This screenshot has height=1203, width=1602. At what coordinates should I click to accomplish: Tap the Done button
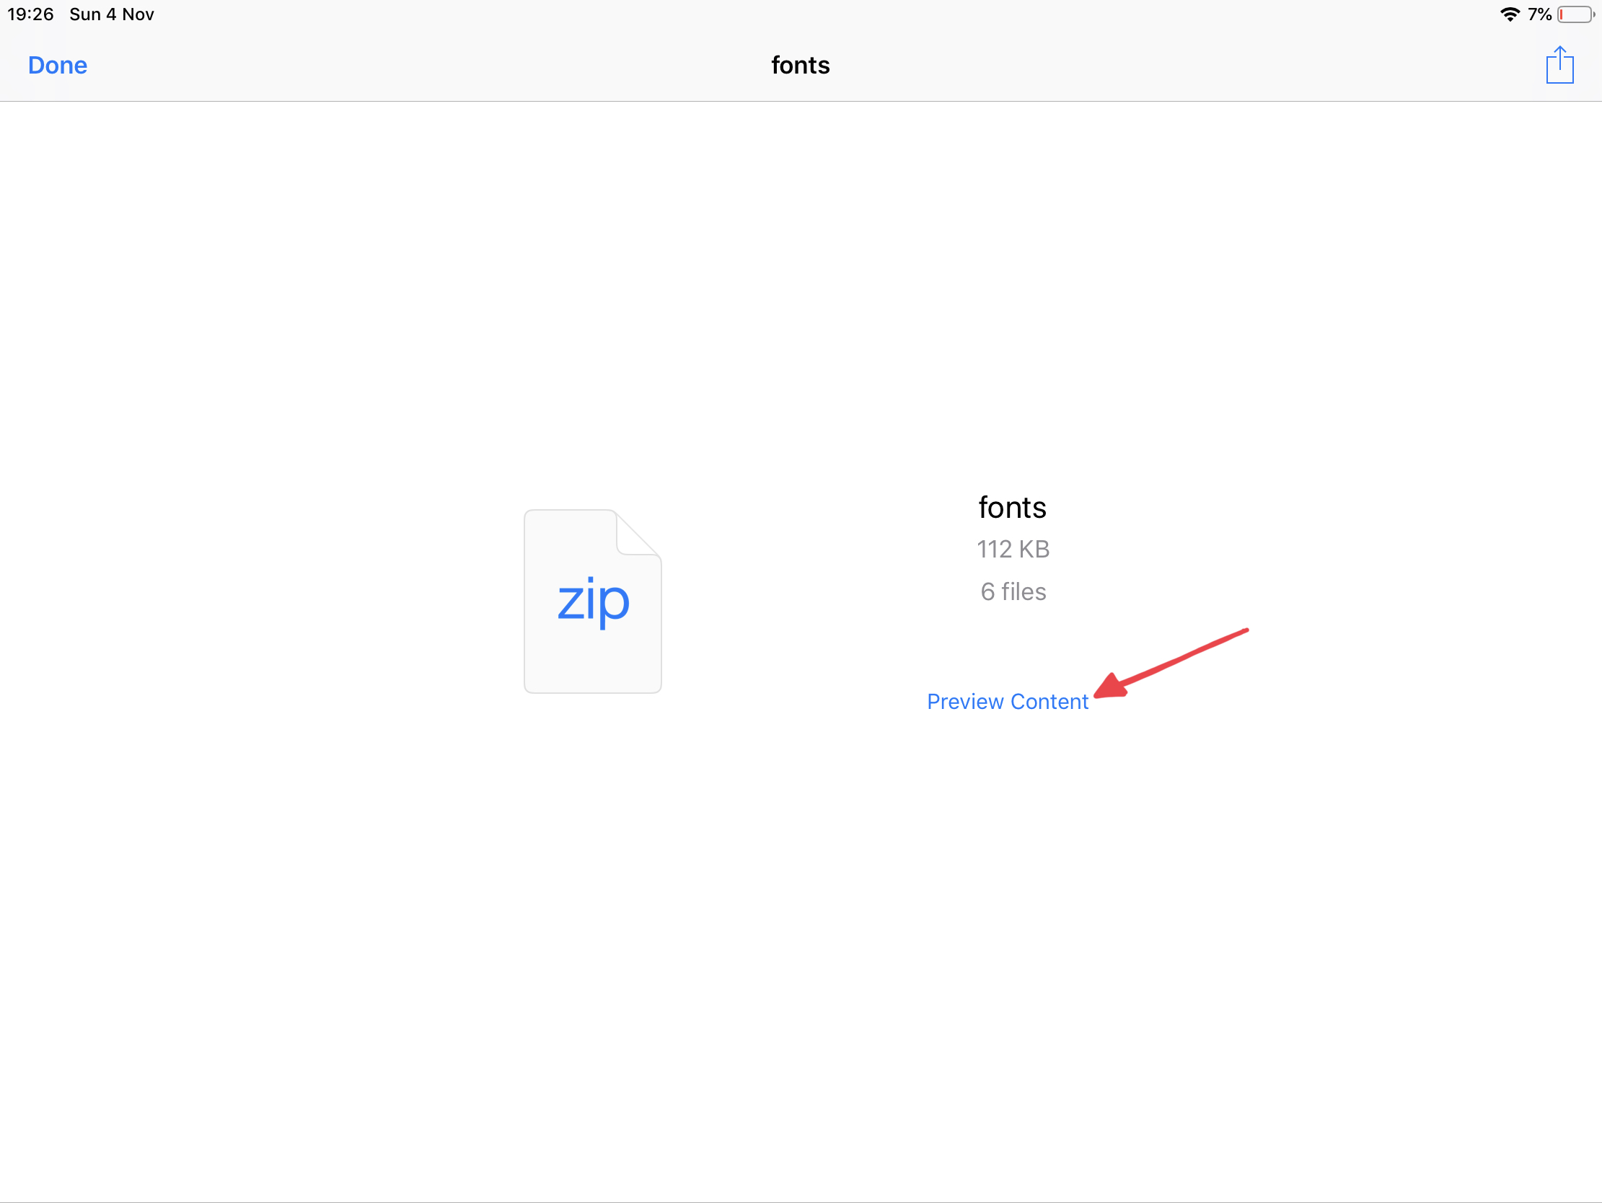point(57,65)
